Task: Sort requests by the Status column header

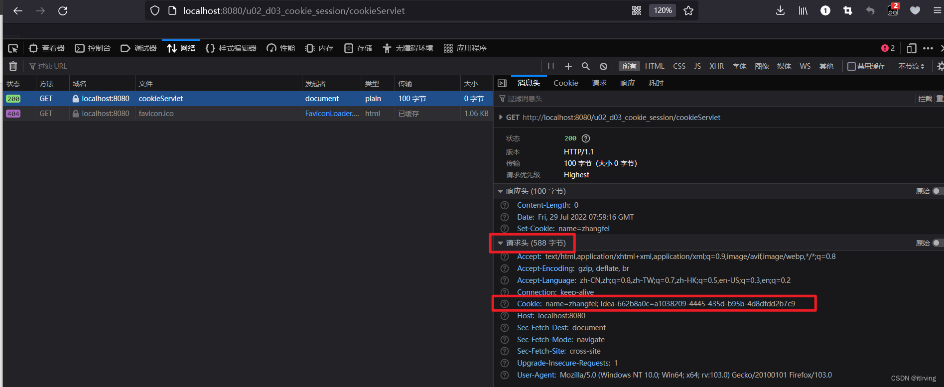Action: [19, 84]
